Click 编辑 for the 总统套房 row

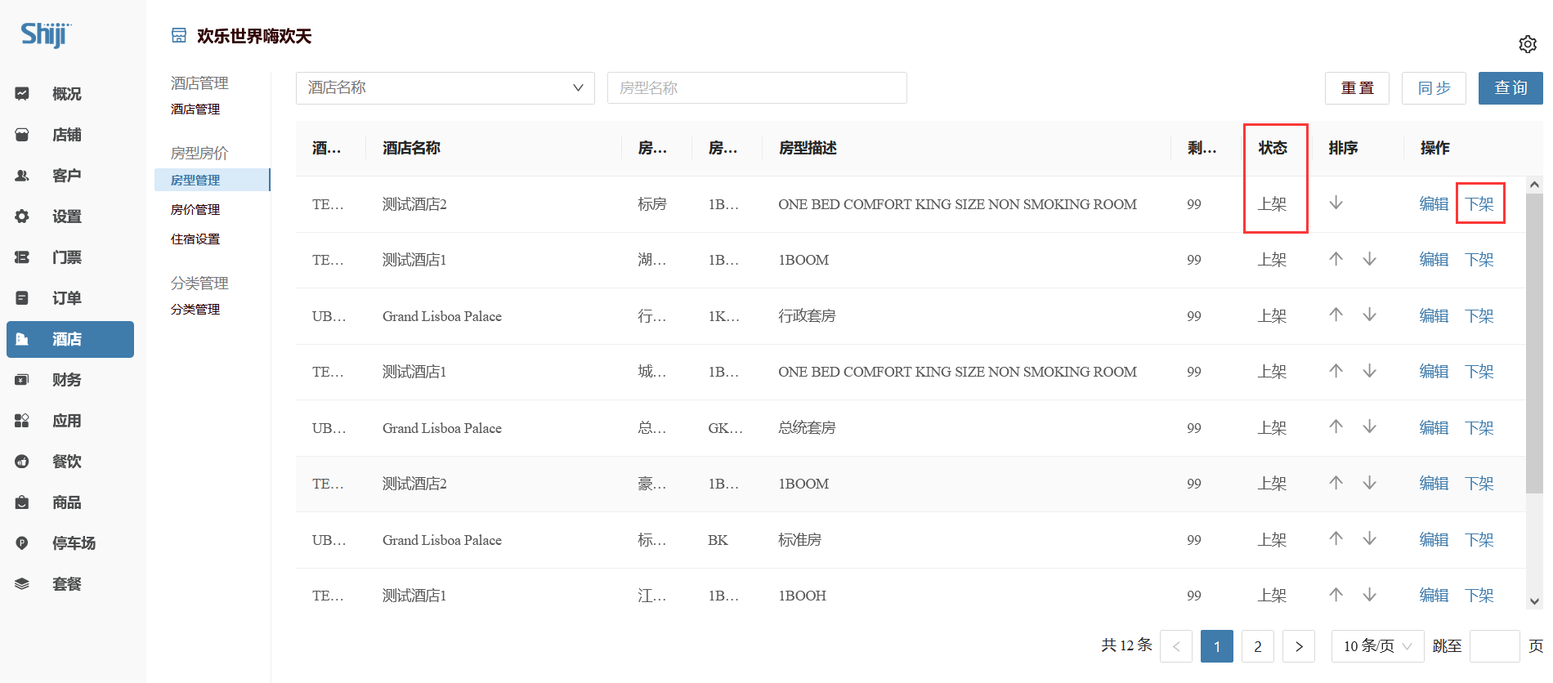pyautogui.click(x=1433, y=427)
